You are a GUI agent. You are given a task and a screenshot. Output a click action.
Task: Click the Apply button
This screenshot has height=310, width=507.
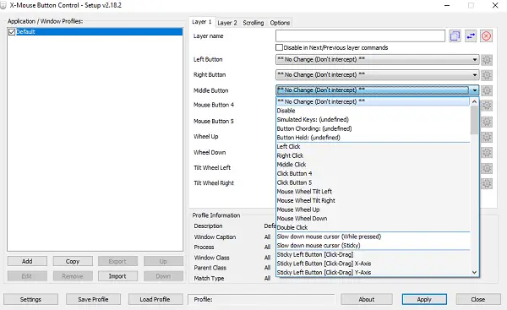click(x=424, y=299)
